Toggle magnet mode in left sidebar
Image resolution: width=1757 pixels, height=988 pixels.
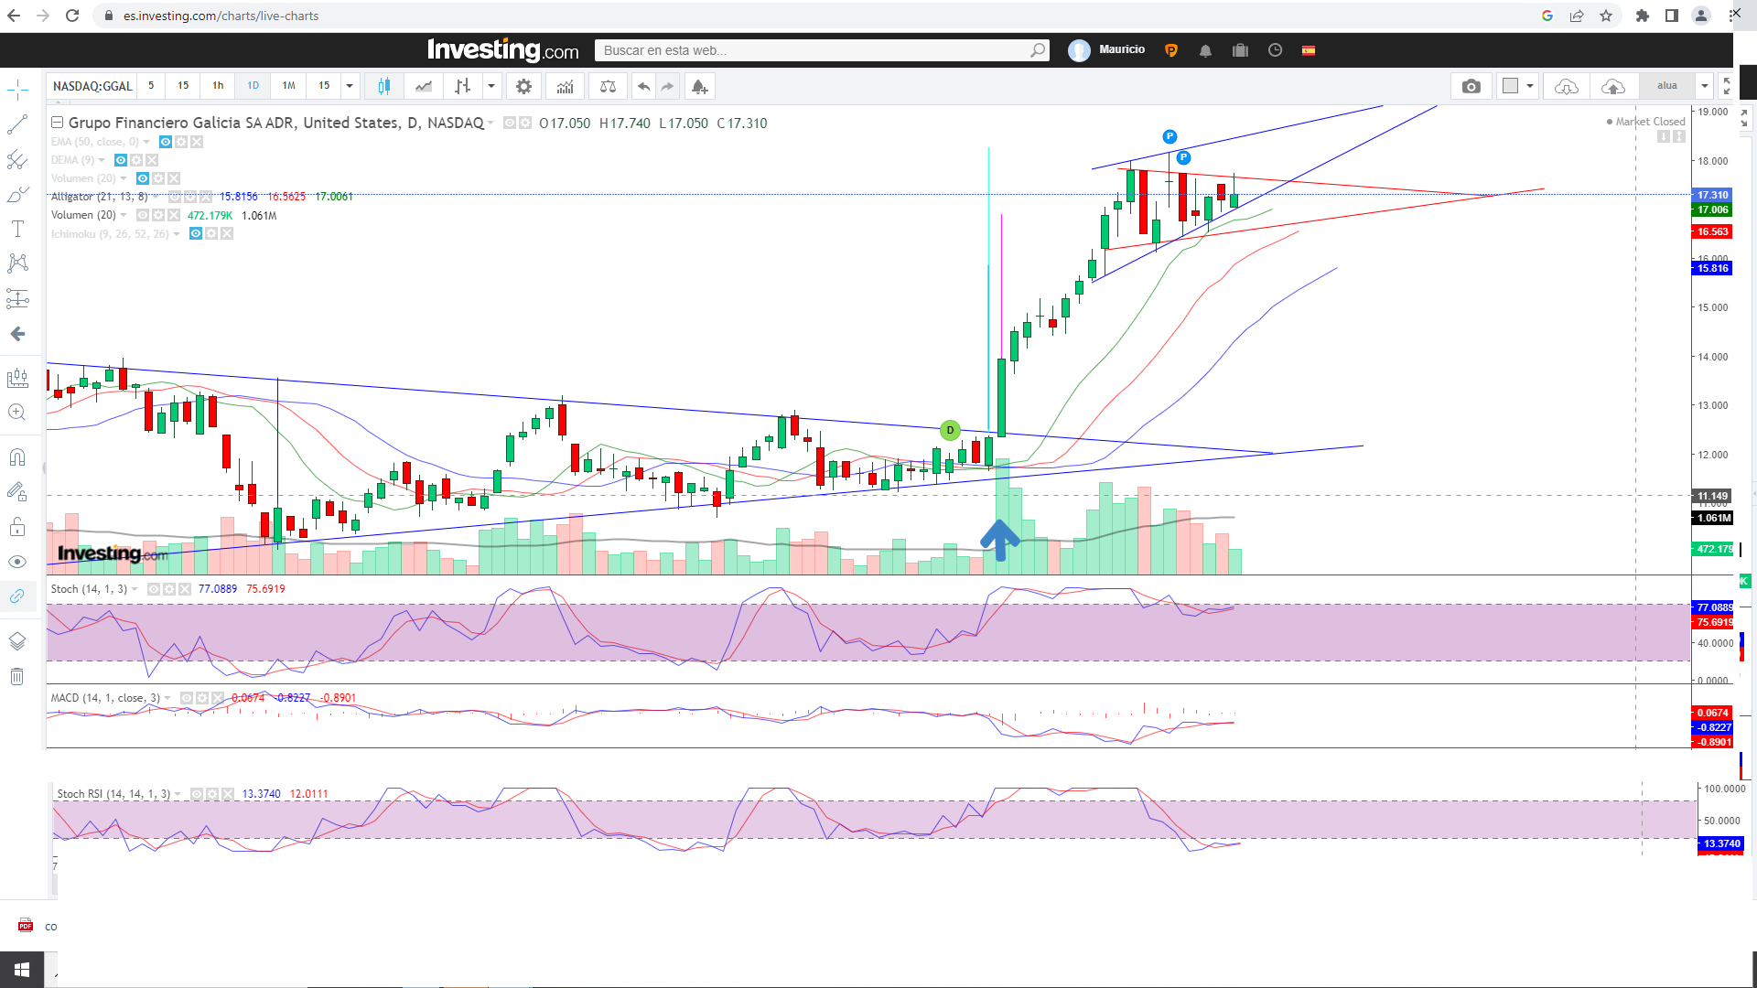tap(17, 457)
